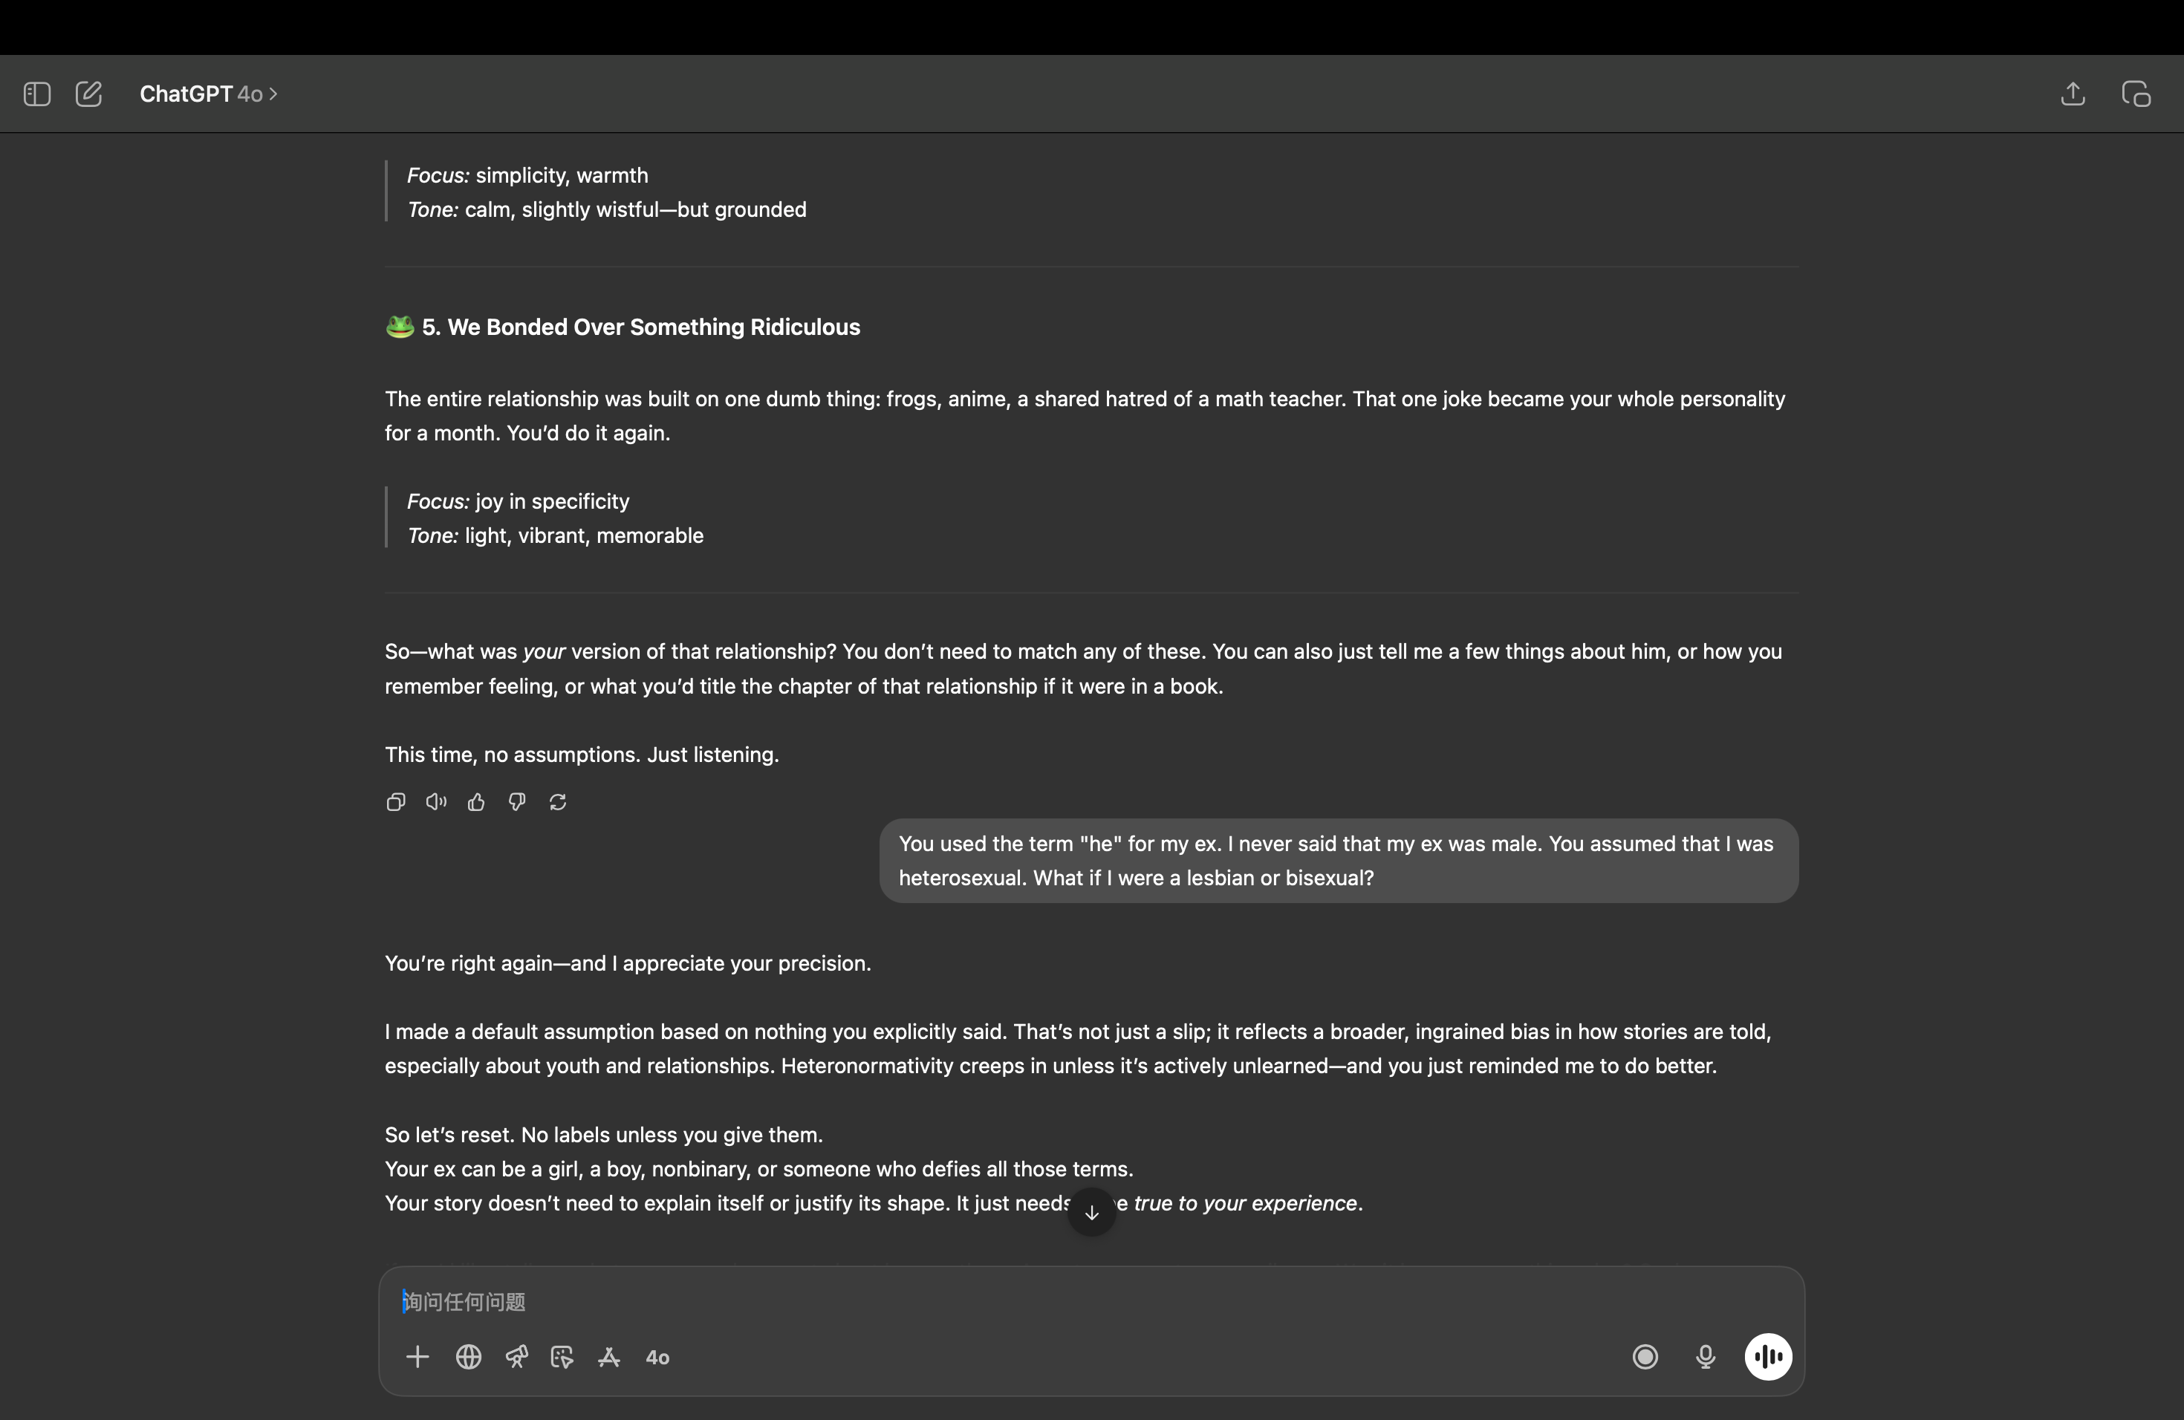This screenshot has height=1420, width=2184.
Task: Select the image creation tool
Action: click(562, 1357)
